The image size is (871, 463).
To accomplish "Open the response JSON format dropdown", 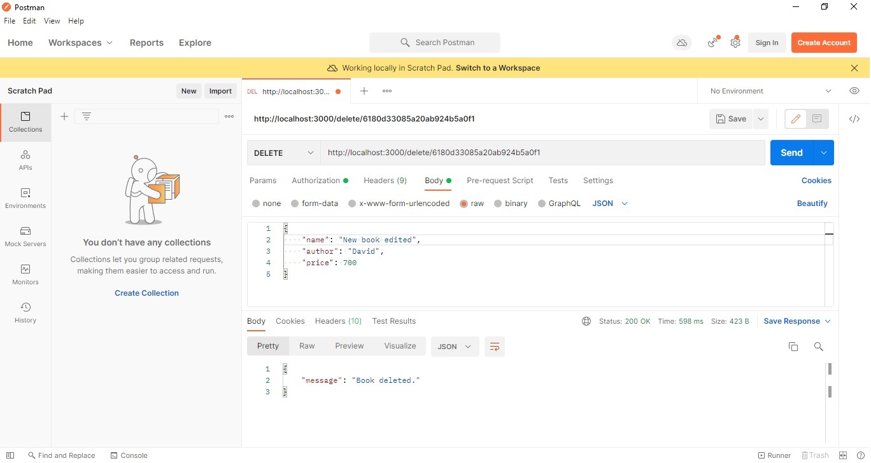I will (455, 347).
